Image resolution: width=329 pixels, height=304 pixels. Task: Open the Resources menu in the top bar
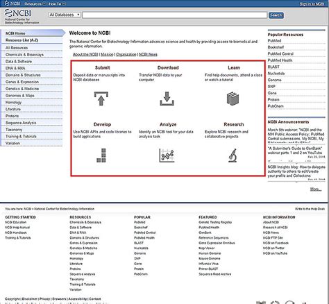pyautogui.click(x=35, y=3)
